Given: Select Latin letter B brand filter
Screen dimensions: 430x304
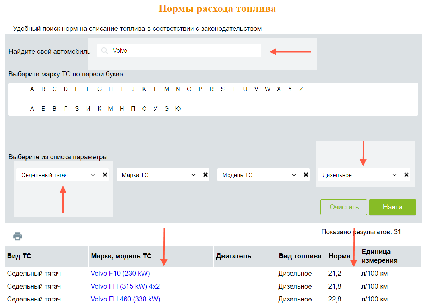Looking at the screenshot, I should pyautogui.click(x=43, y=89).
